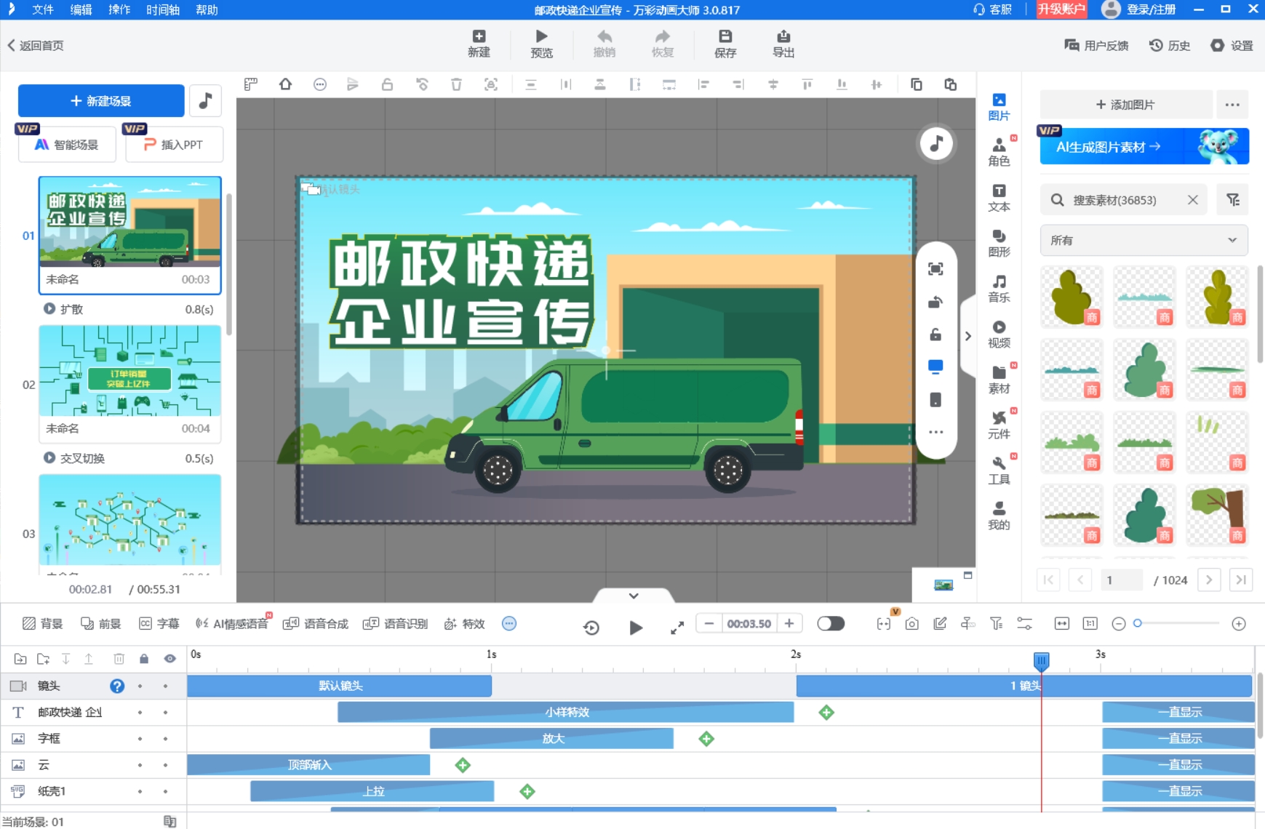Click the 升级账户 upgrade button
Image resolution: width=1265 pixels, height=829 pixels.
point(1061,9)
